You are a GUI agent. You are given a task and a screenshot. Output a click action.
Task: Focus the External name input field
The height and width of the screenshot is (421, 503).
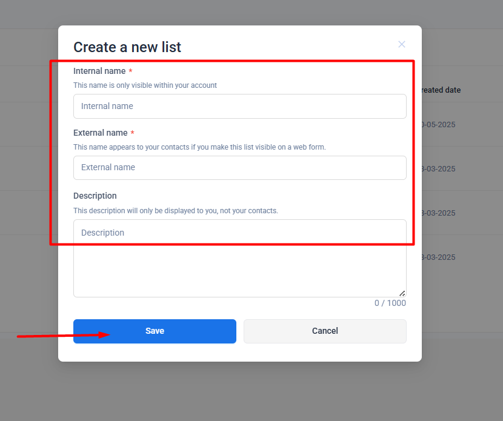239,168
